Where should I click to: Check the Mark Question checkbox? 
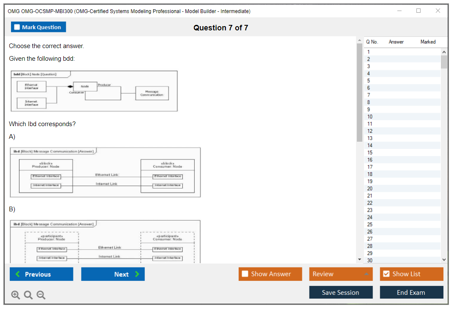(17, 27)
